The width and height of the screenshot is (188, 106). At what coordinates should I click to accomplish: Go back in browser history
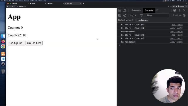[x=8, y=6]
